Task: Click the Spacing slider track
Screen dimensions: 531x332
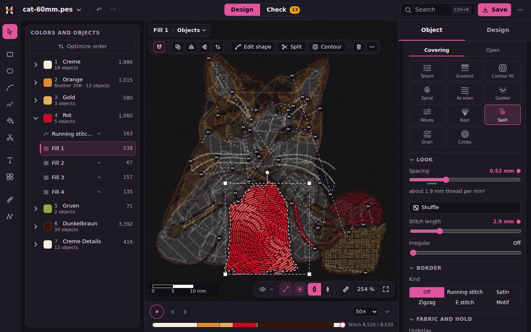Action: [465, 180]
